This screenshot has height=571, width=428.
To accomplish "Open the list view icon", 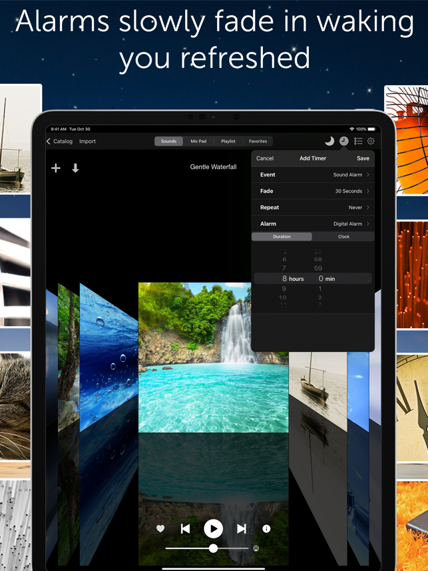I will [x=358, y=141].
